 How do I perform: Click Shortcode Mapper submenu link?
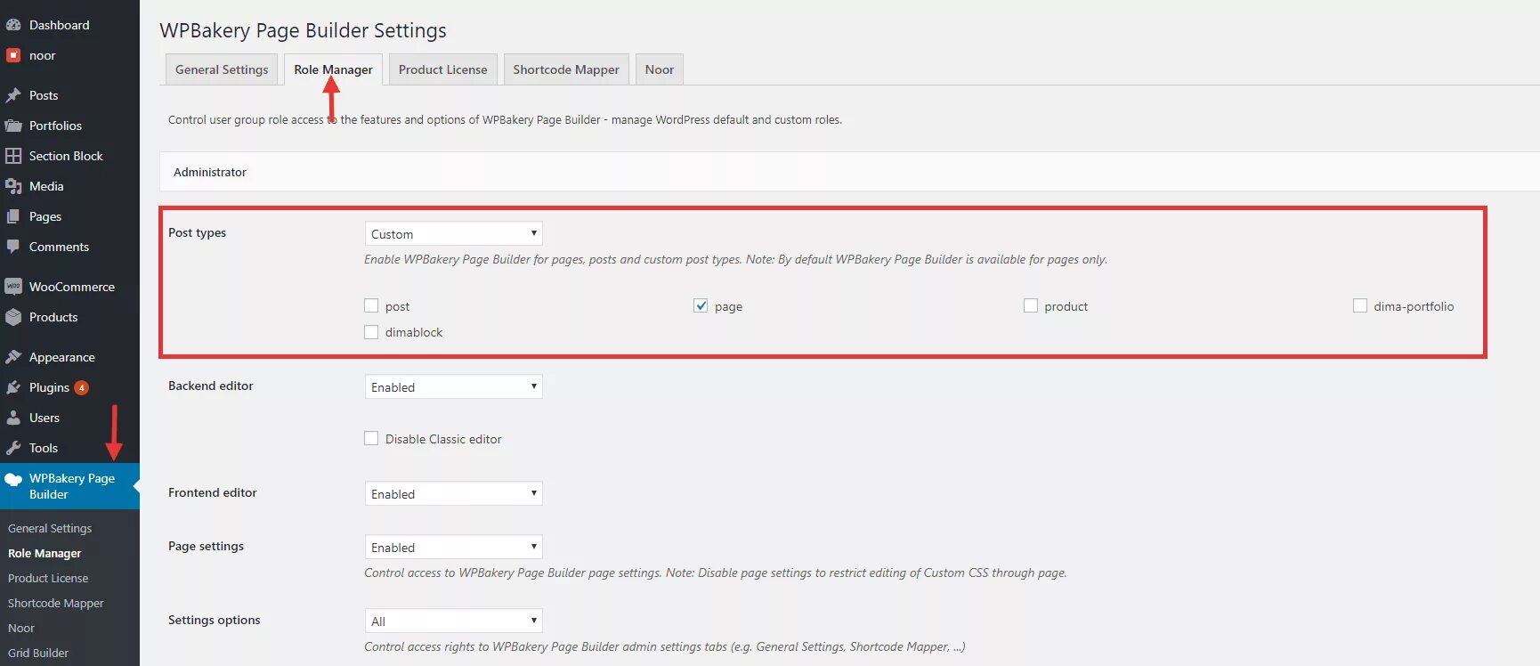[x=56, y=603]
